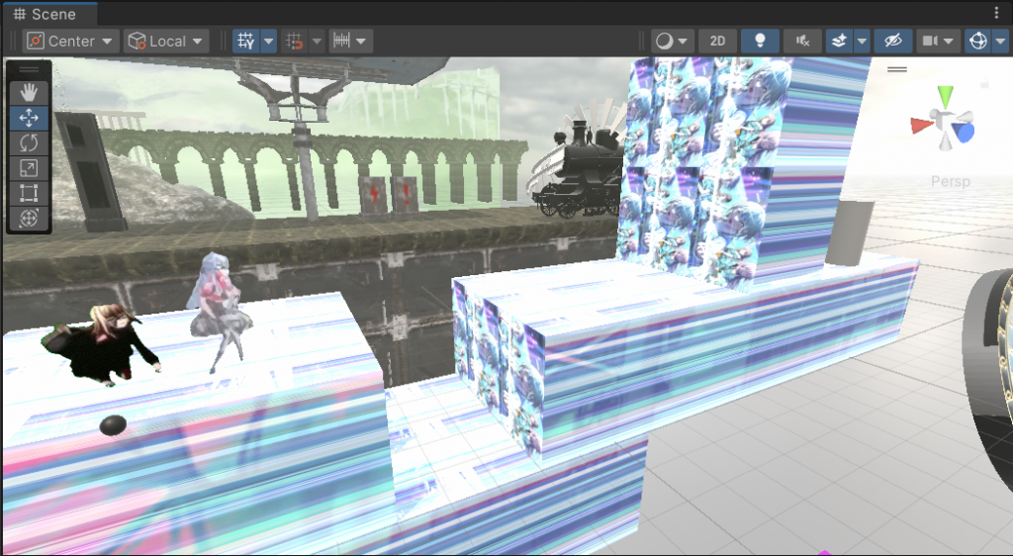The width and height of the screenshot is (1013, 556).
Task: Toggle scene effects like skybox and fog
Action: tap(839, 42)
